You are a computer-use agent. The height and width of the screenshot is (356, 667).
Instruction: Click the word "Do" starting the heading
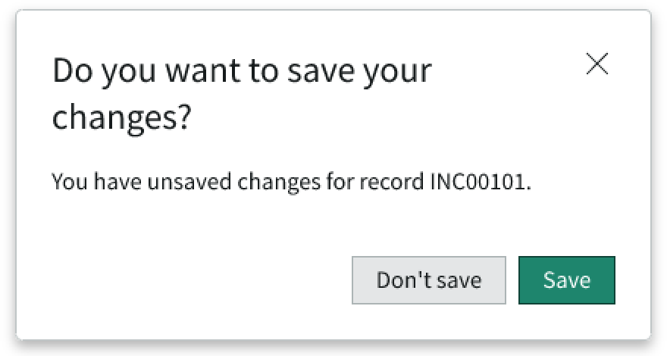pos(71,71)
